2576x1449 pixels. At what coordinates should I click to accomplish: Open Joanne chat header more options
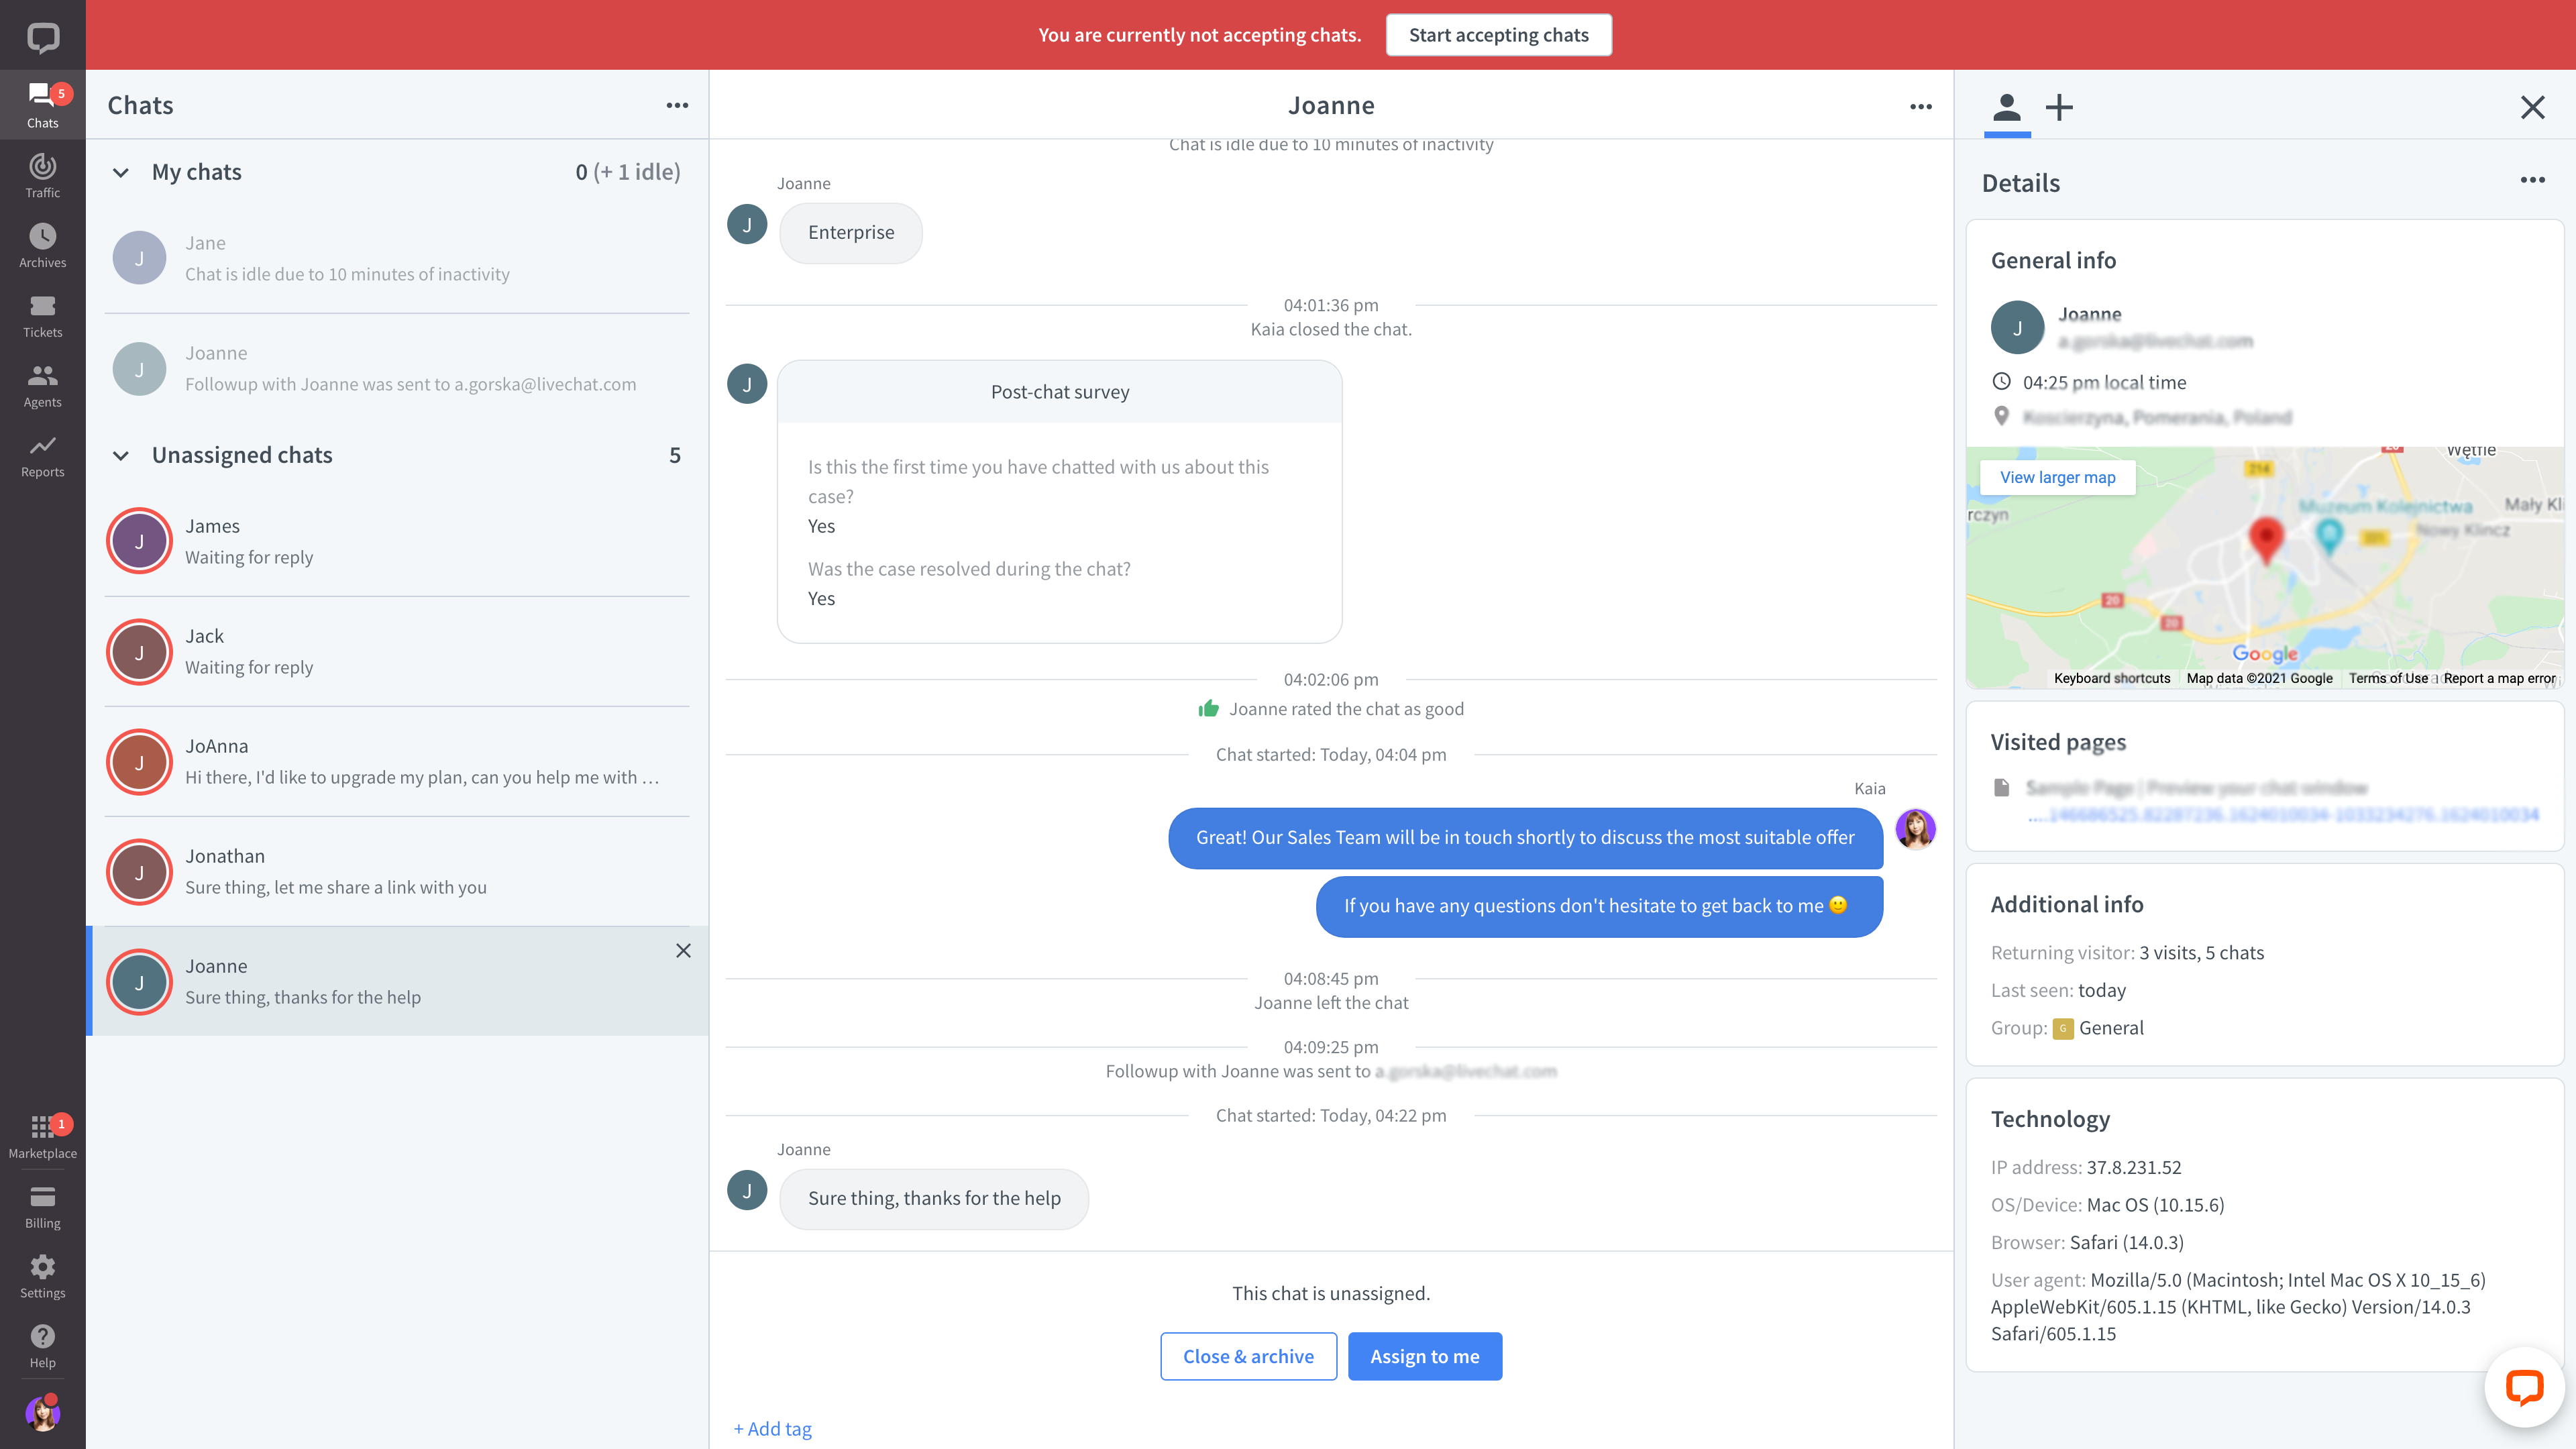pyautogui.click(x=1920, y=106)
